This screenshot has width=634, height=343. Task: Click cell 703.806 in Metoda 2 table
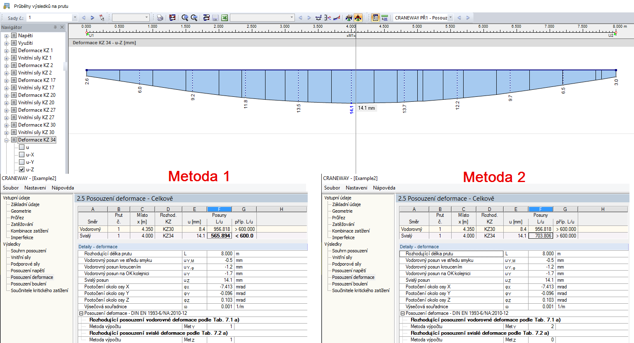tap(541, 236)
